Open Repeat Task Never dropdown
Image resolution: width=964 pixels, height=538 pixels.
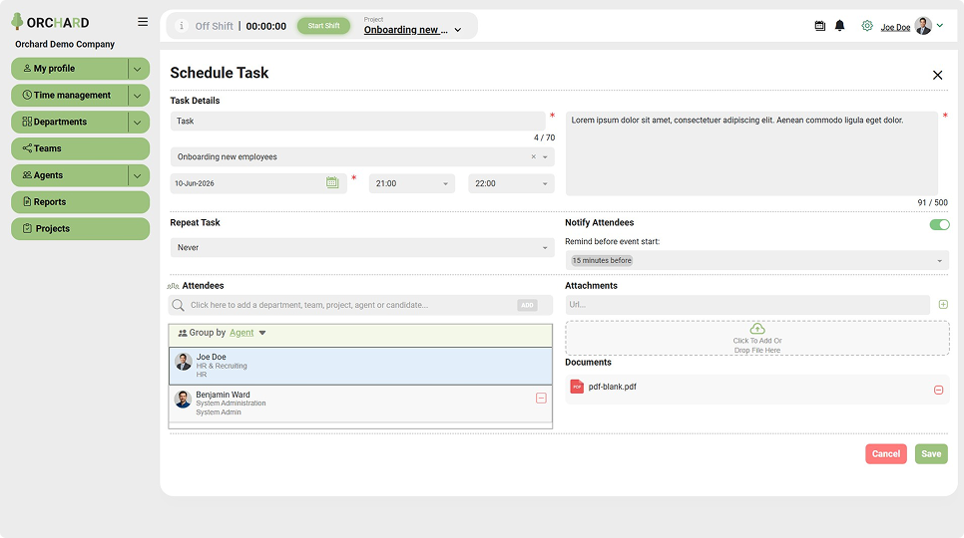(362, 248)
